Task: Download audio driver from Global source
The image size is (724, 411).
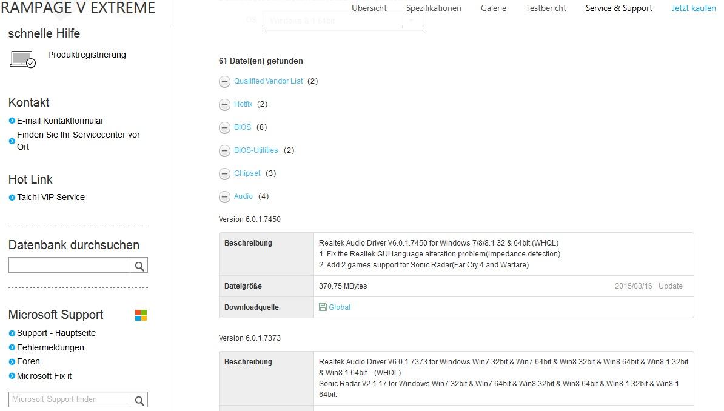Action: tap(340, 307)
